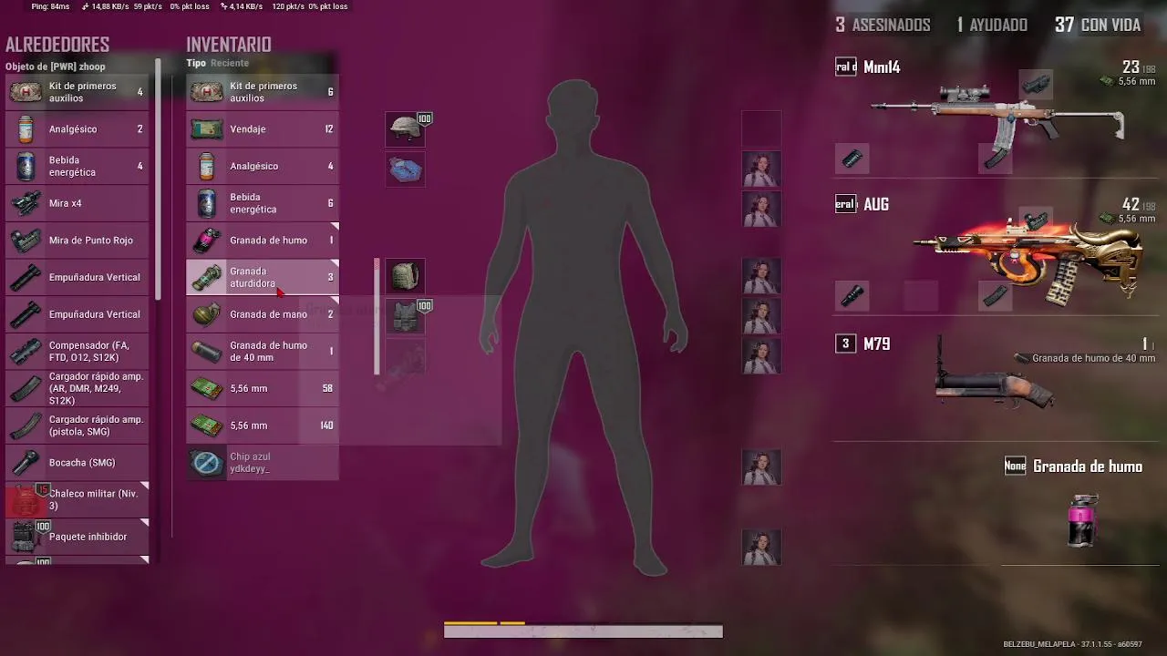
Task: Click the ALREDEDORES heading
Action: click(x=57, y=44)
